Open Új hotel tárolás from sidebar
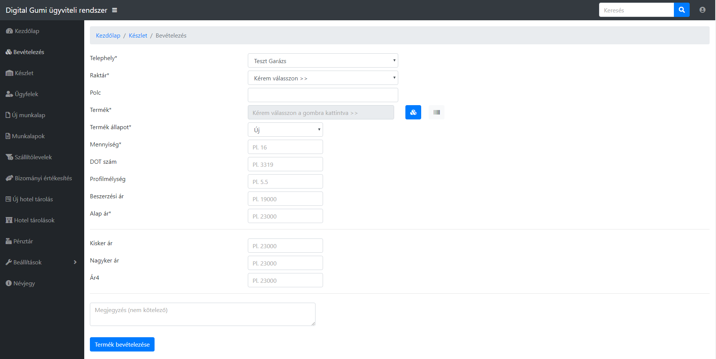 [x=33, y=199]
